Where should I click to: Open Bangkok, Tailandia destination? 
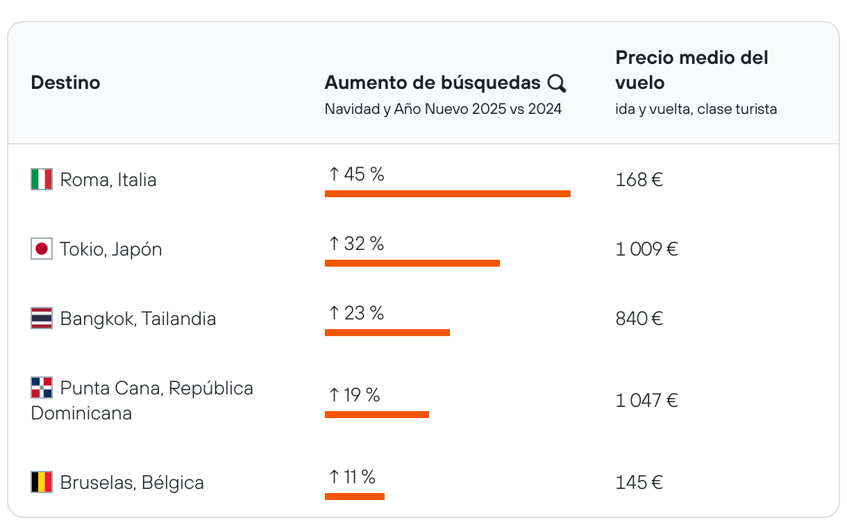click(x=138, y=319)
